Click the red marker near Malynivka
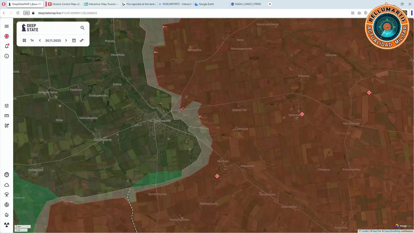 (302, 114)
